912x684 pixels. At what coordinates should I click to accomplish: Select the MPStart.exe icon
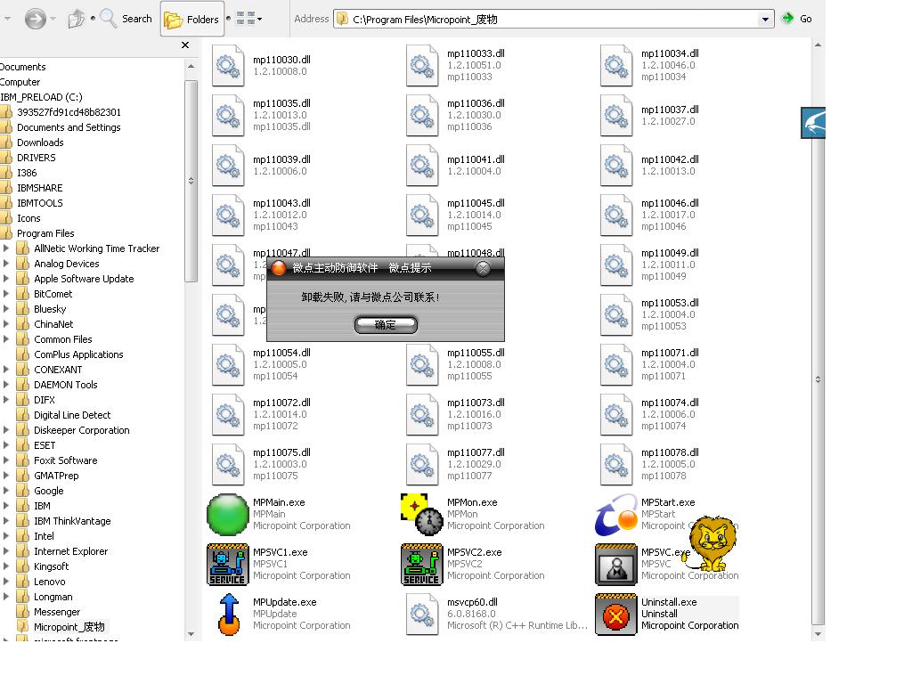click(x=616, y=515)
